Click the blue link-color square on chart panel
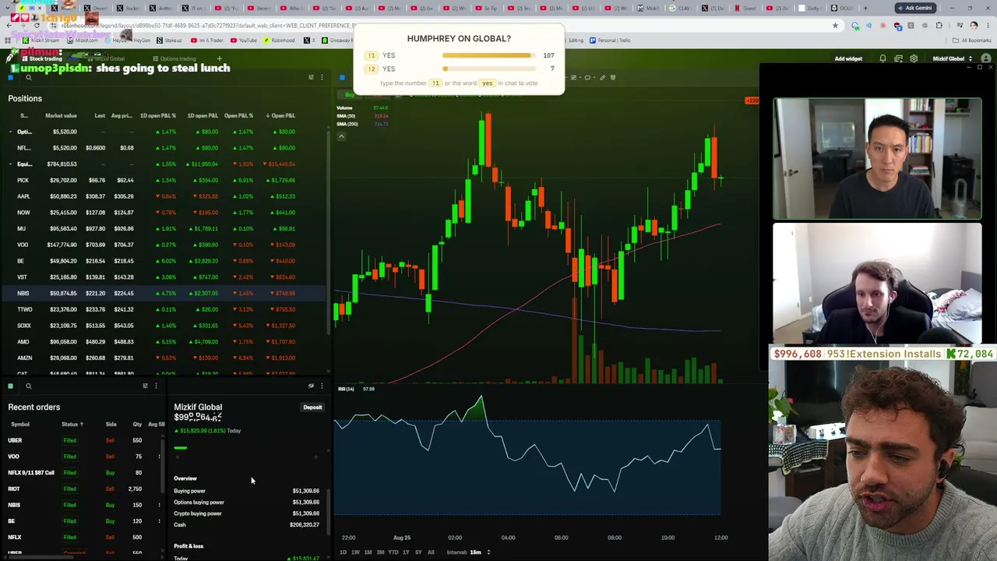 click(342, 78)
